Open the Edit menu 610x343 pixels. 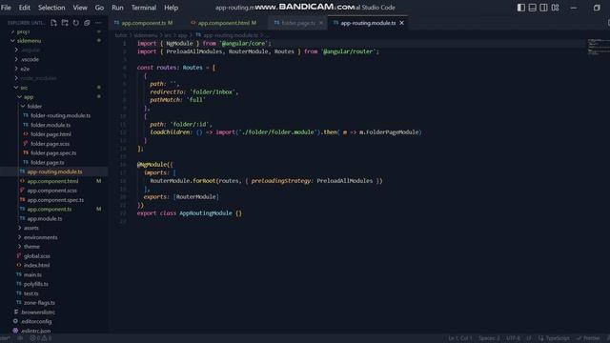point(24,8)
